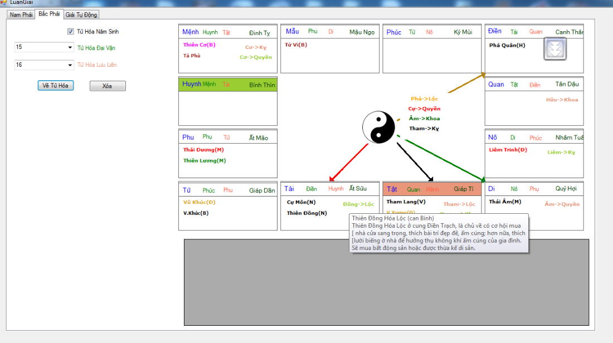613x343 pixels.
Task: Click the Phá->Lộc label near the center
Action: pyautogui.click(x=424, y=99)
